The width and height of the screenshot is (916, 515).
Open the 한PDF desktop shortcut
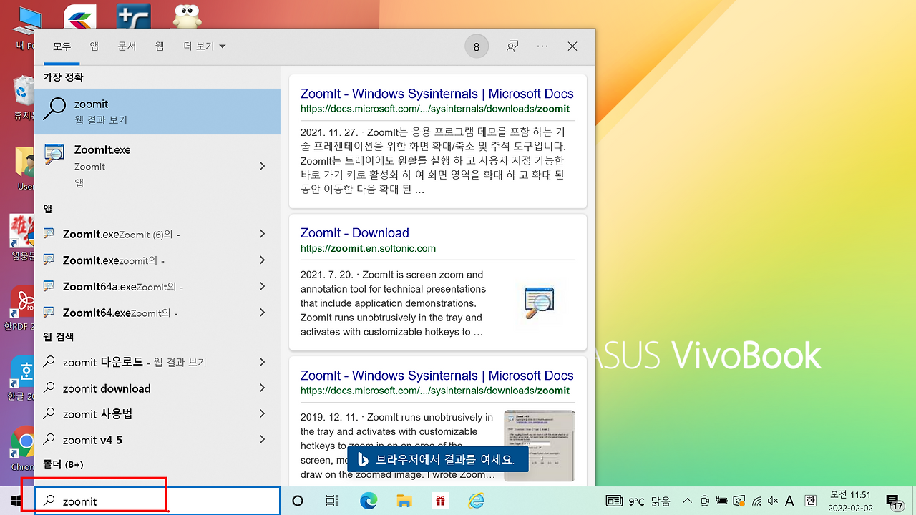click(x=21, y=309)
